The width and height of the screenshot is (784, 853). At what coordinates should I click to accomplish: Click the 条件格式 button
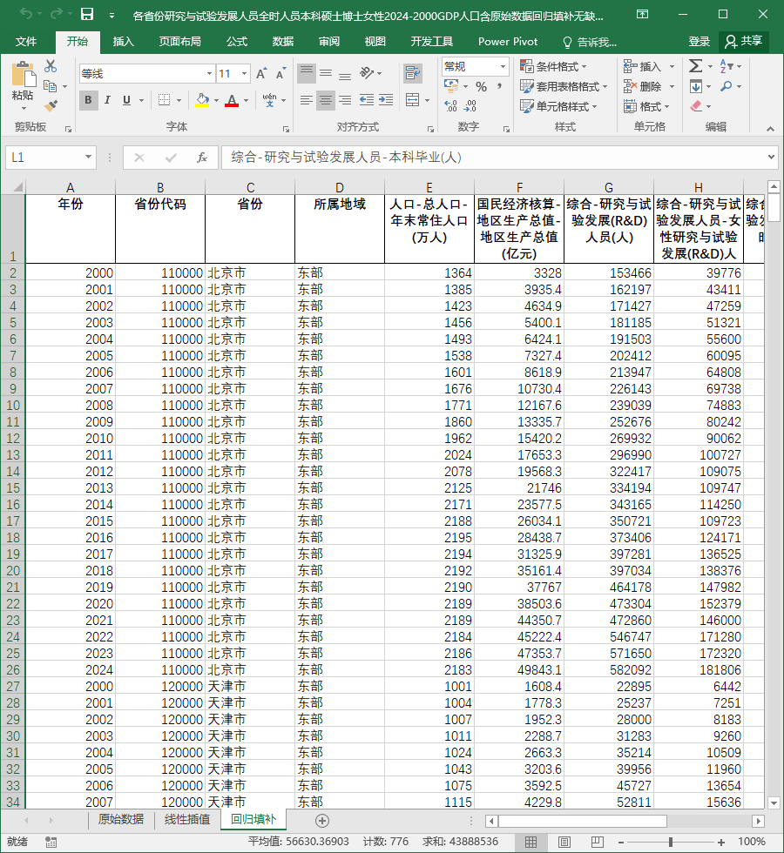pyautogui.click(x=554, y=66)
